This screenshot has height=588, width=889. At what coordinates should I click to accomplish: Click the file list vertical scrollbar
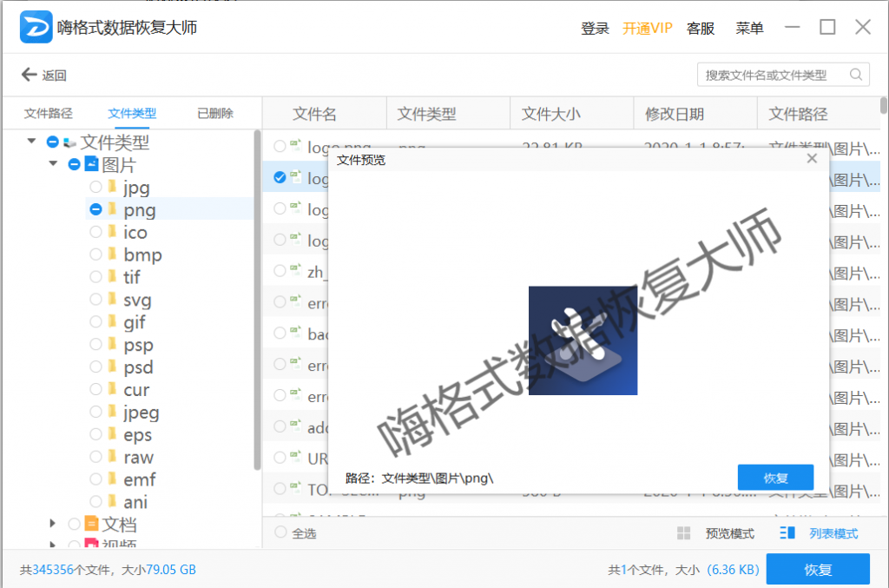pos(884,105)
